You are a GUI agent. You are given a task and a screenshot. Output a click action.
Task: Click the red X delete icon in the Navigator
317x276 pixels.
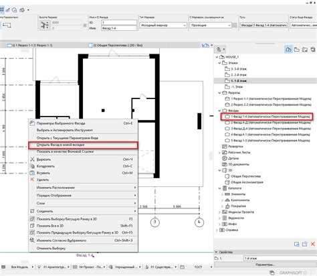pos(312,244)
